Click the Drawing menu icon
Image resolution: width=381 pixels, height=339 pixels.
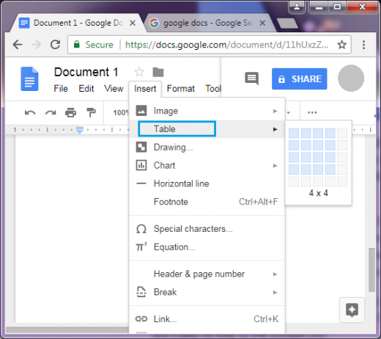tap(141, 147)
